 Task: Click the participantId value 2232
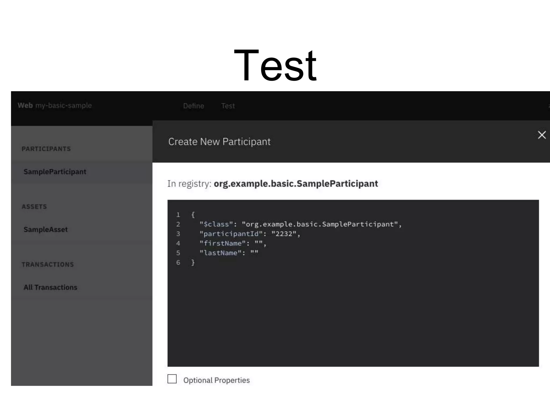(284, 234)
